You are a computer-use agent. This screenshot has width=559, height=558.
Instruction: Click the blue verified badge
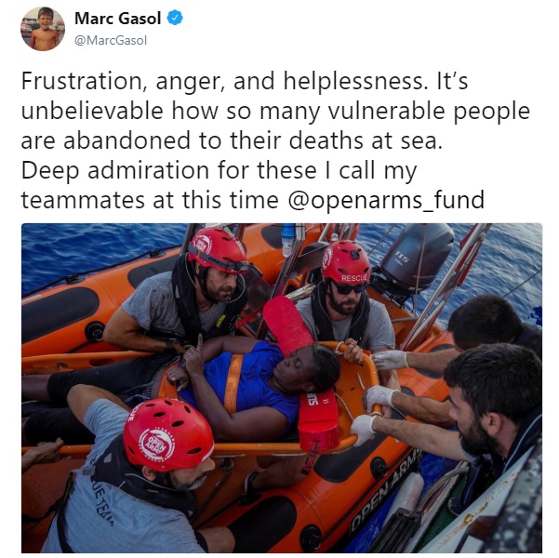pyautogui.click(x=175, y=18)
